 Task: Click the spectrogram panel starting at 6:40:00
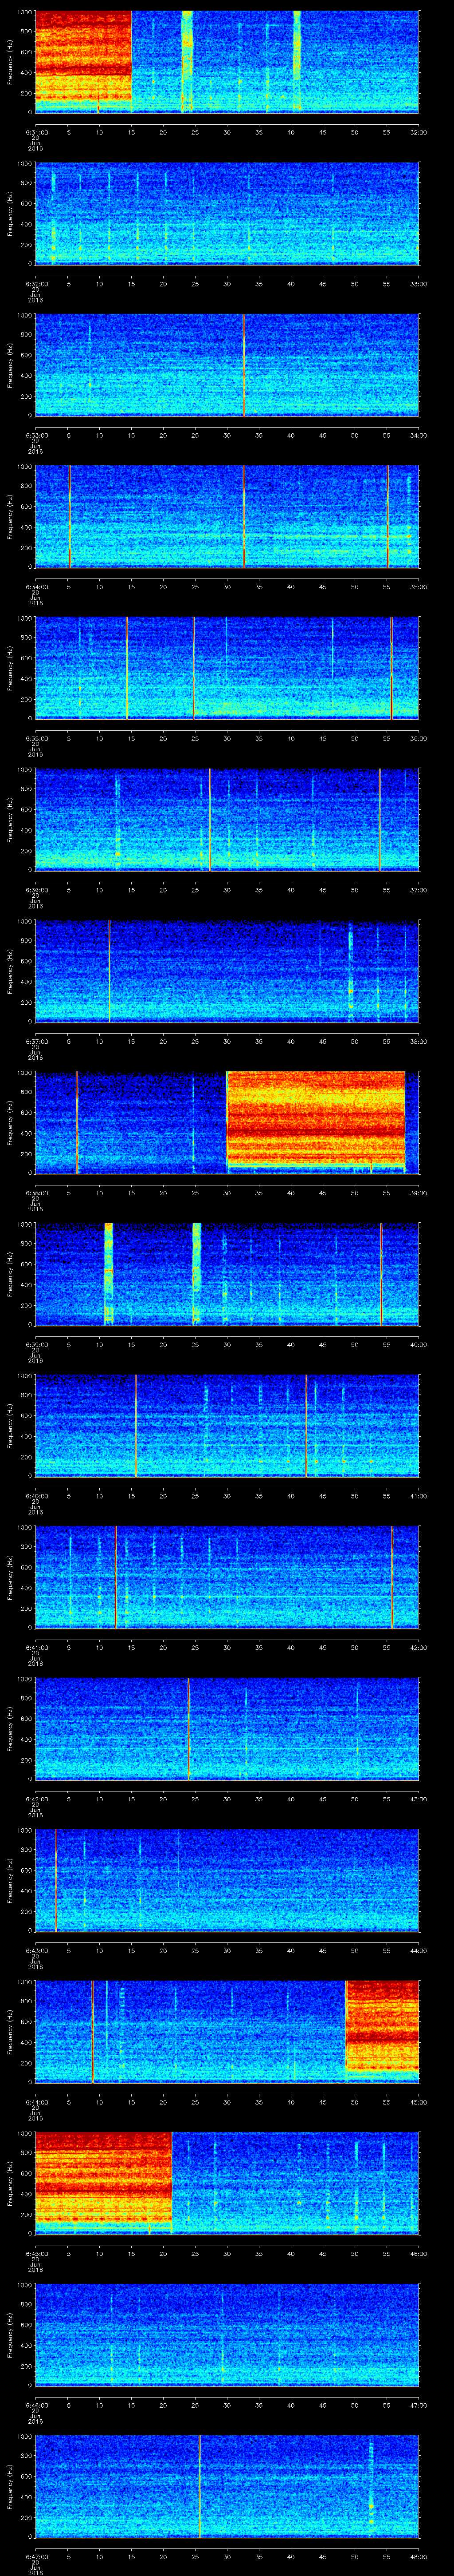click(227, 1425)
